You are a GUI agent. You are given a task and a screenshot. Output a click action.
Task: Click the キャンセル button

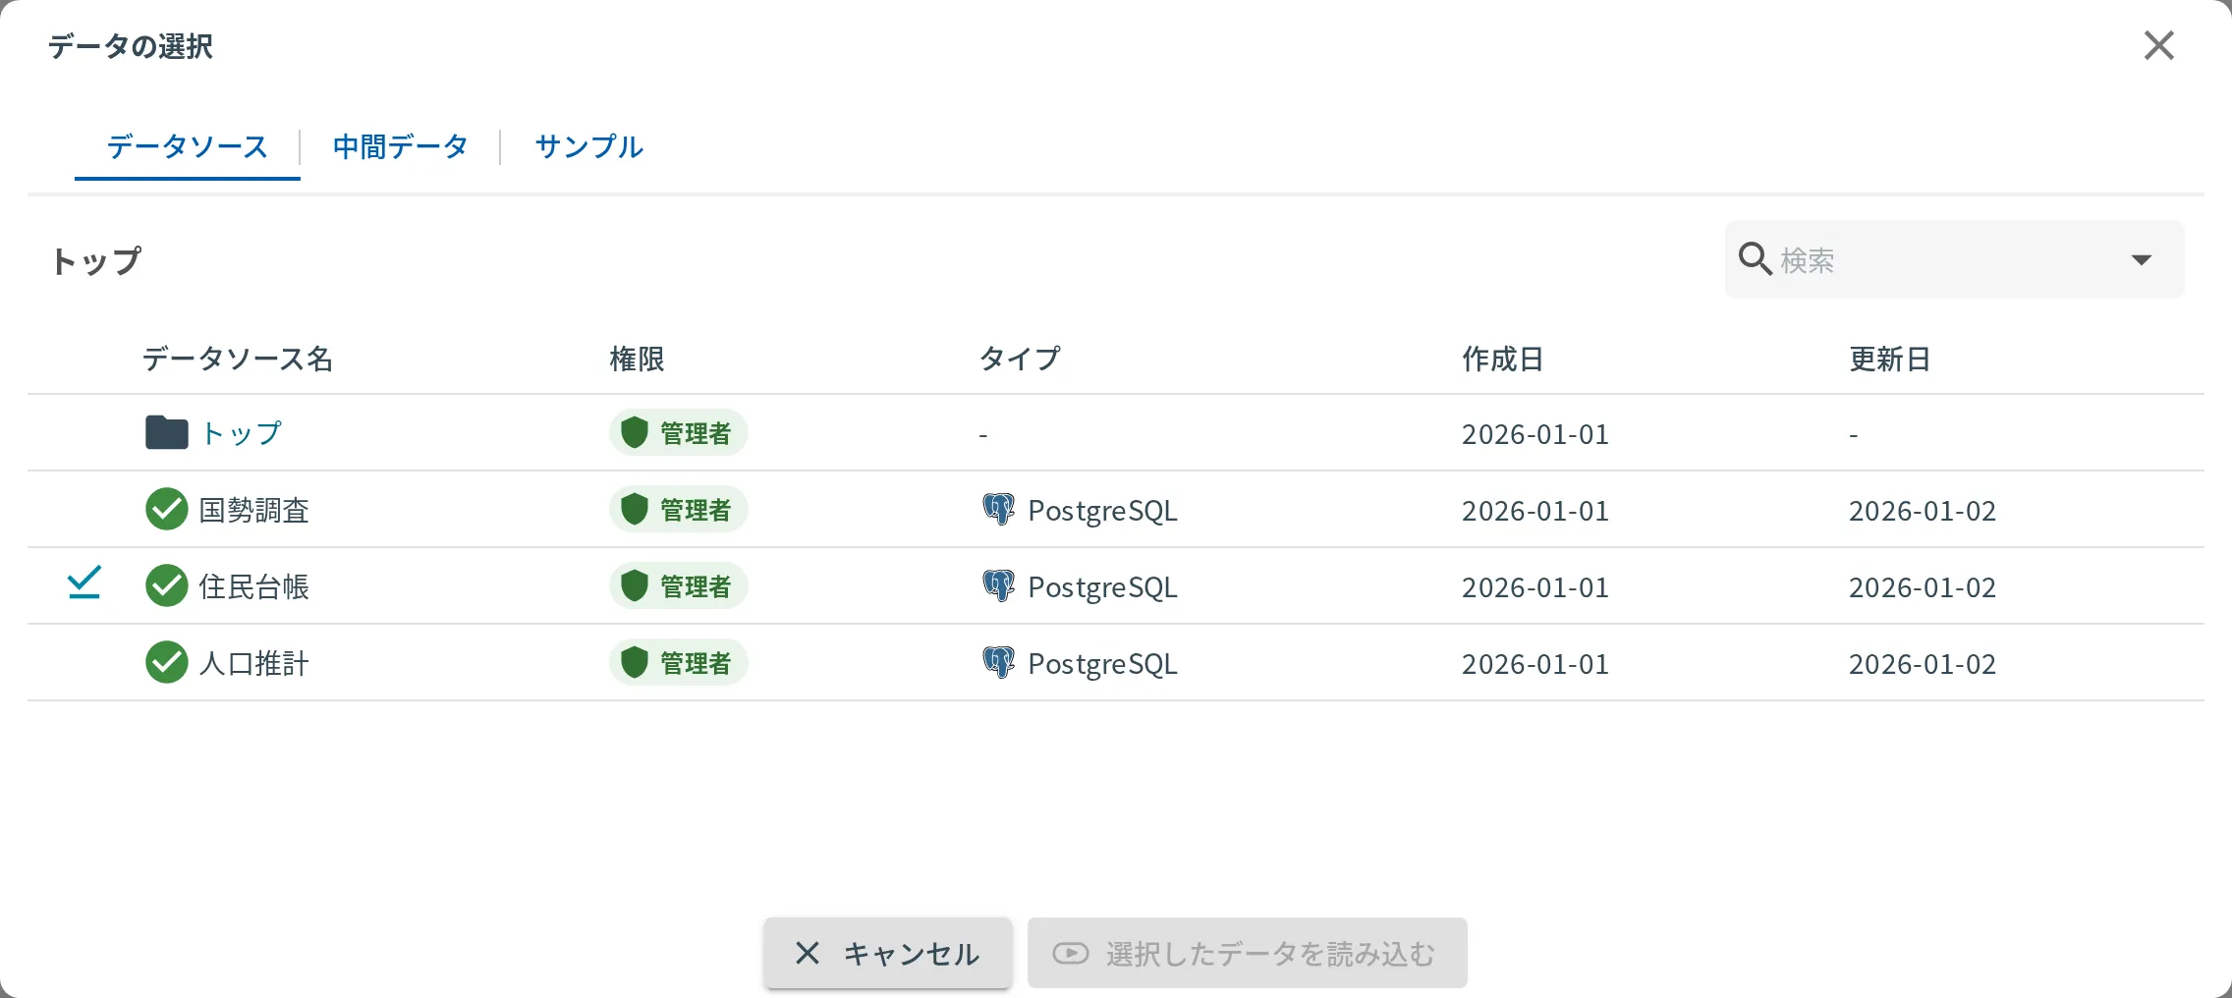click(888, 953)
